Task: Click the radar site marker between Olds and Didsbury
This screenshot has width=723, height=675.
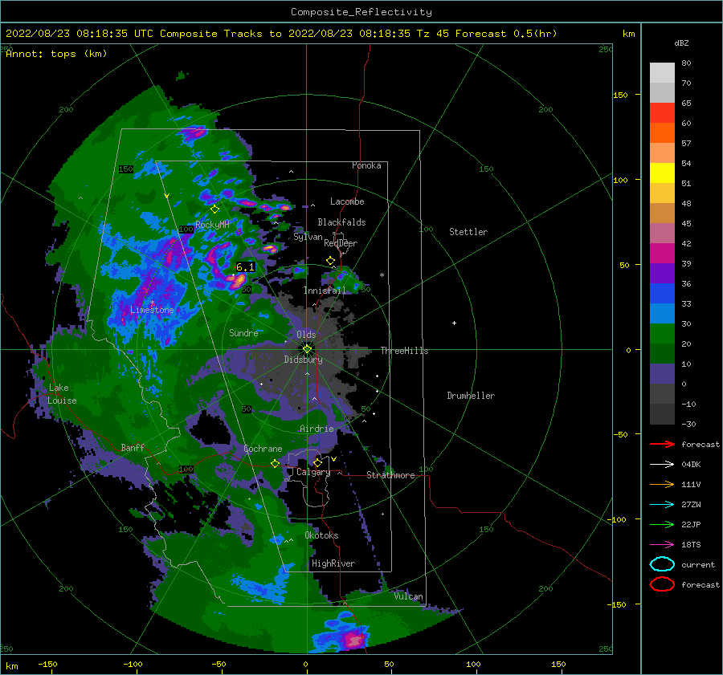Action: pyautogui.click(x=307, y=349)
